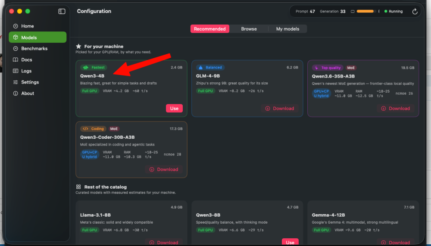431x246 pixels.
Task: Click the download arrow icon on Qwen3.6-35B-A3B
Action: [384, 109]
